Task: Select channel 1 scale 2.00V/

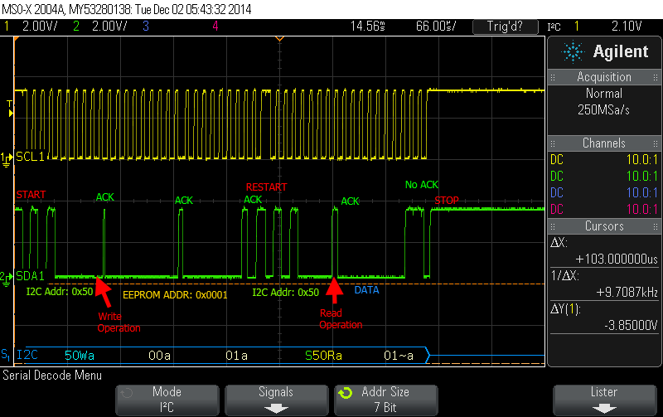Action: [x=40, y=27]
